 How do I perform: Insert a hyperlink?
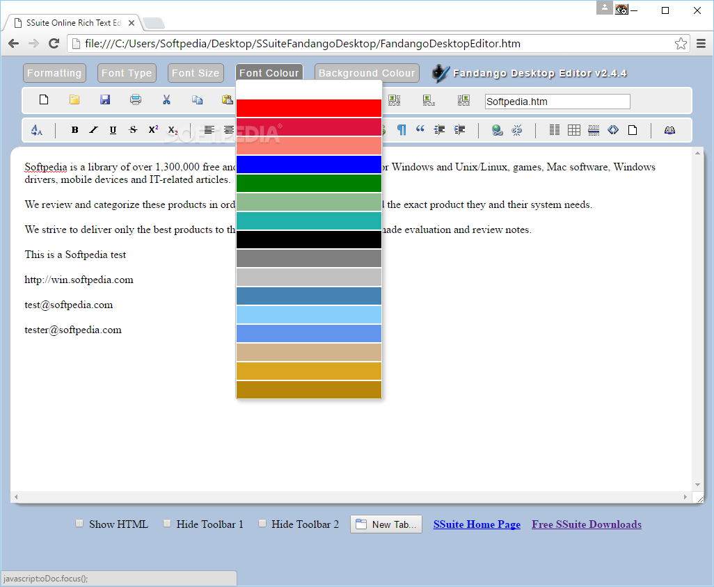click(x=498, y=131)
